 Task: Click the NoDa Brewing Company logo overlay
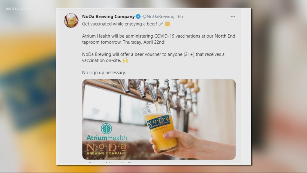click(x=106, y=149)
